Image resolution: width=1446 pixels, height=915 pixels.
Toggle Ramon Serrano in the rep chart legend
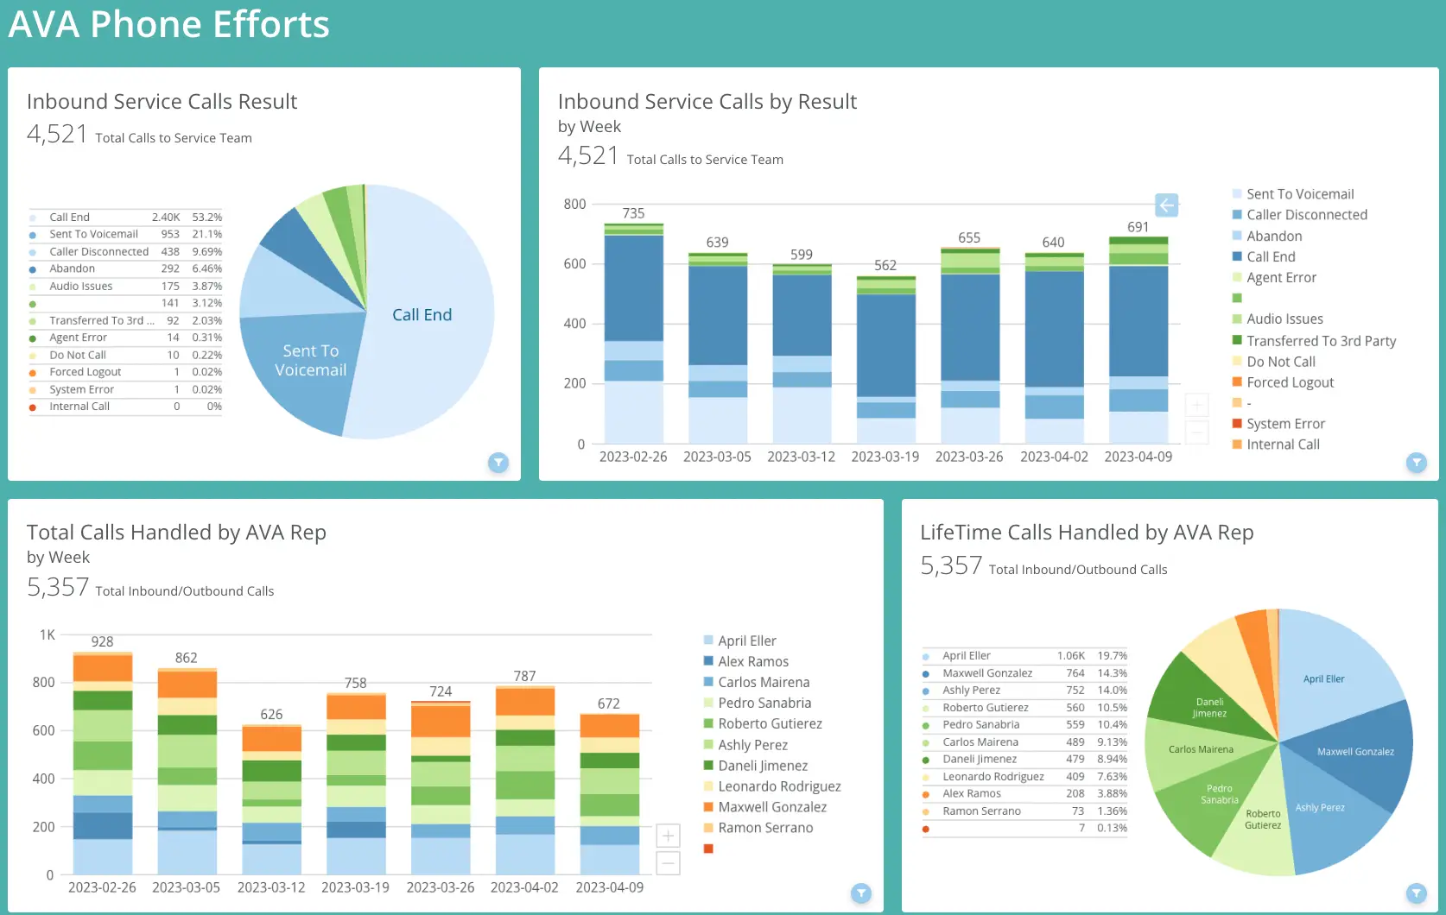(x=758, y=828)
